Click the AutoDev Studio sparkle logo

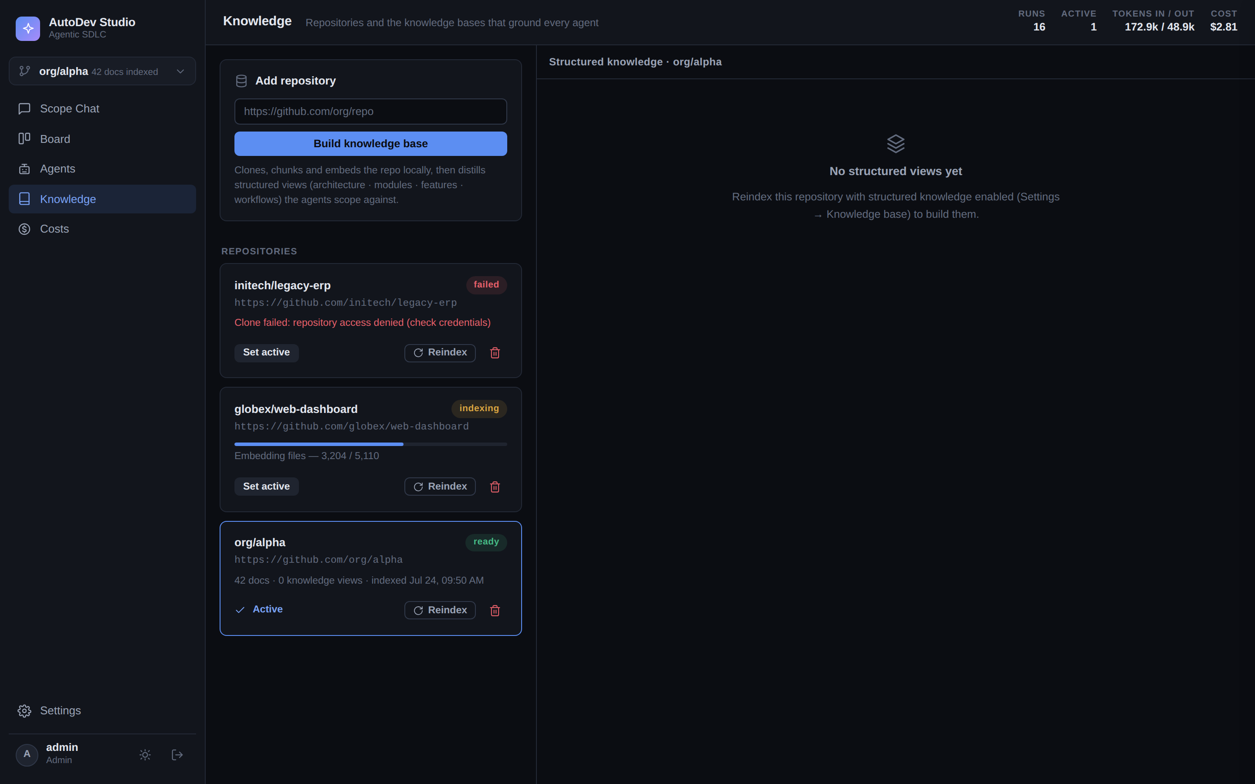point(28,28)
